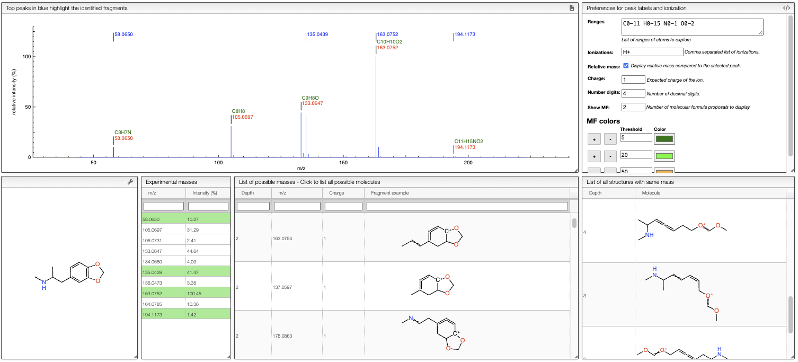This screenshot has width=798, height=362.
Task: Click the Charge input field in Preferences
Action: coord(633,80)
